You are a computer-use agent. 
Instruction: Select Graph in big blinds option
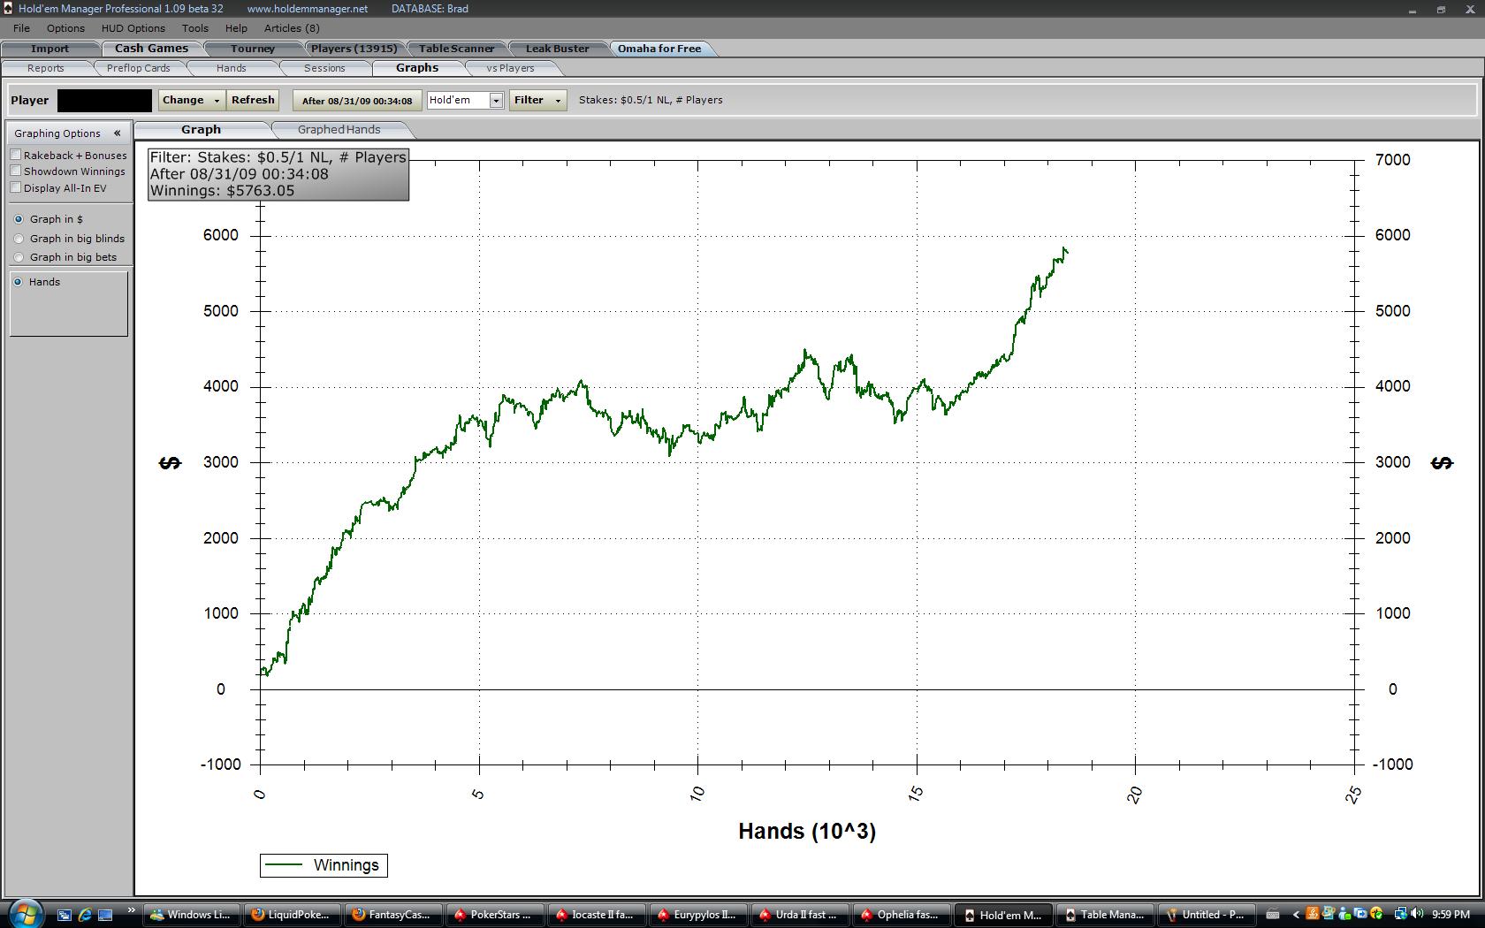click(x=19, y=239)
